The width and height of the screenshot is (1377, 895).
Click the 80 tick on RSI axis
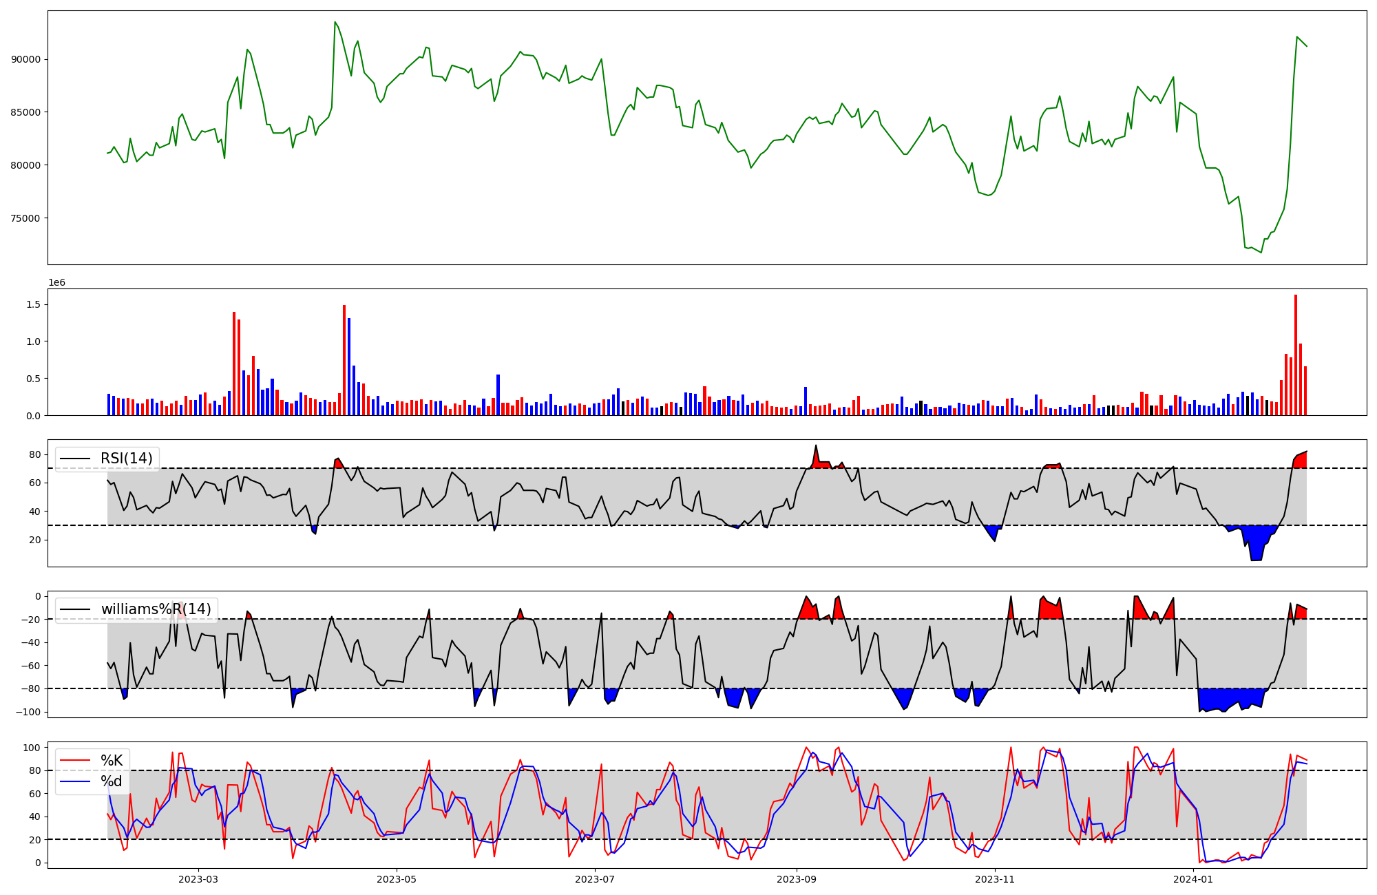click(x=36, y=455)
